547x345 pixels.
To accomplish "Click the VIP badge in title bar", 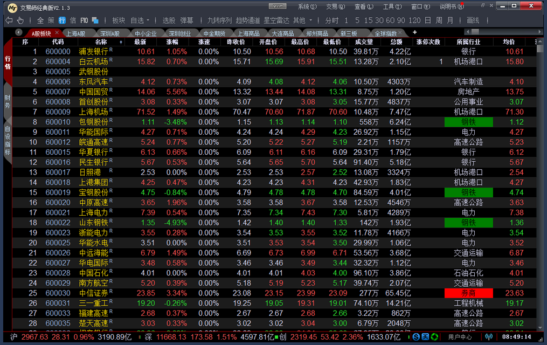I will click(278, 6).
